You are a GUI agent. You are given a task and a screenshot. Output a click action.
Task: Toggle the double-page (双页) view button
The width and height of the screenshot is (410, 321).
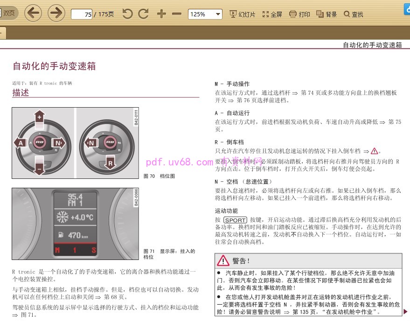point(8,13)
